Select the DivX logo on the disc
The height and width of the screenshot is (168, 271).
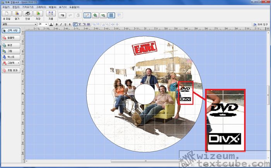185,99
